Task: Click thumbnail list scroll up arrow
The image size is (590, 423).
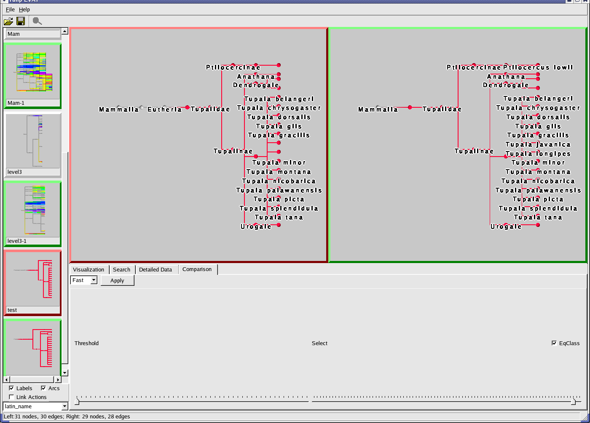Action: (x=65, y=31)
